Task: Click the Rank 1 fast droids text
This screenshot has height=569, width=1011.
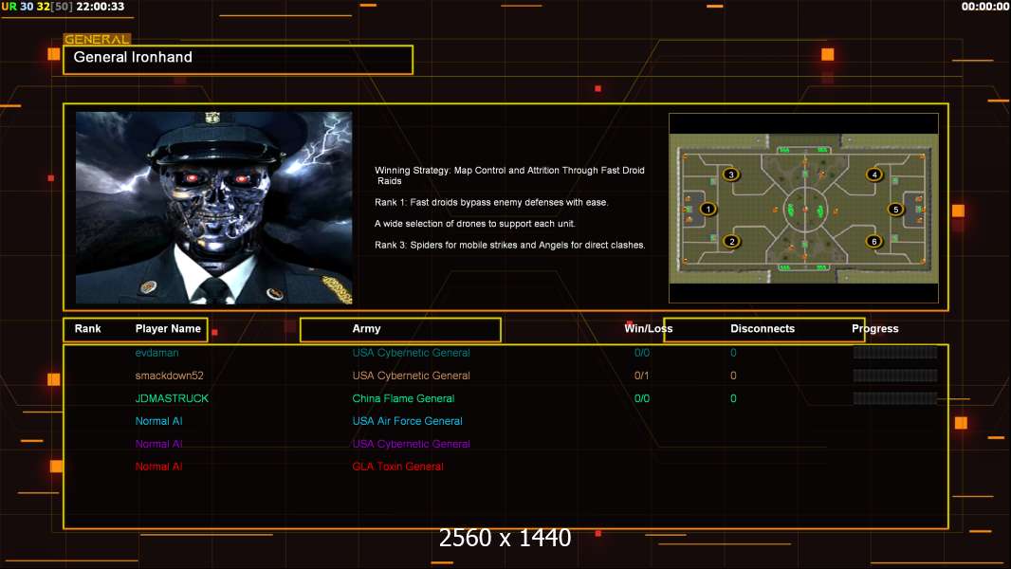Action: (x=491, y=202)
